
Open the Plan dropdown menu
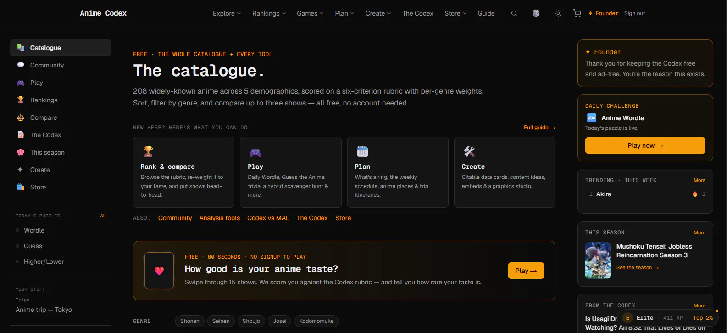[x=344, y=13]
